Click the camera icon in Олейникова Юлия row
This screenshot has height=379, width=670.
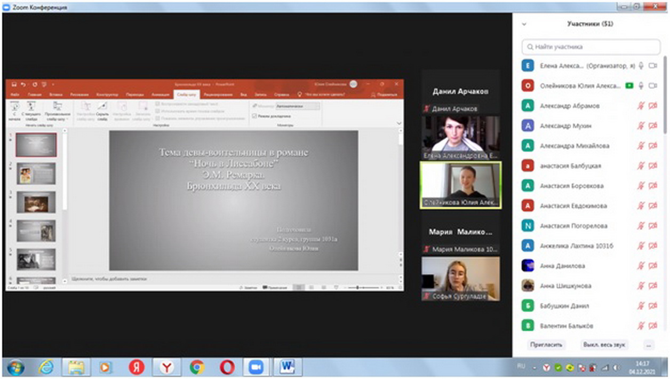[652, 86]
